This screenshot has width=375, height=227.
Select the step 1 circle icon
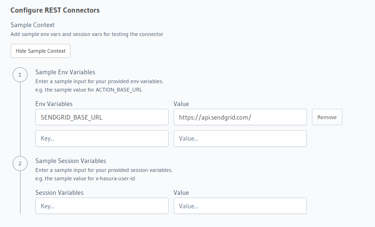pos(20,75)
